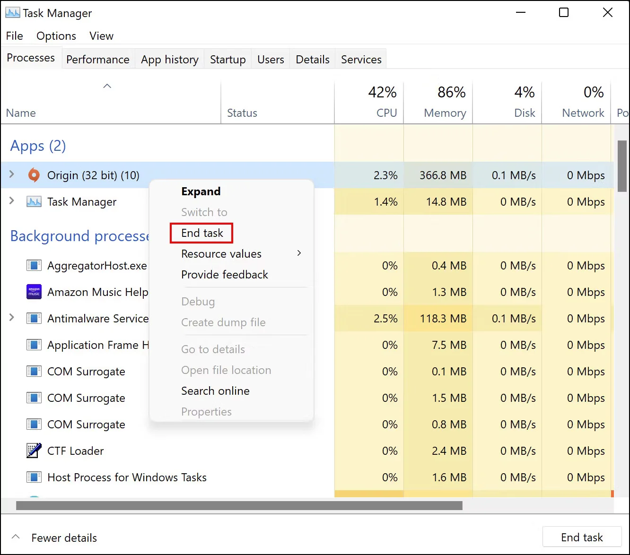Open the Startup tab
This screenshot has width=630, height=555.
(227, 60)
